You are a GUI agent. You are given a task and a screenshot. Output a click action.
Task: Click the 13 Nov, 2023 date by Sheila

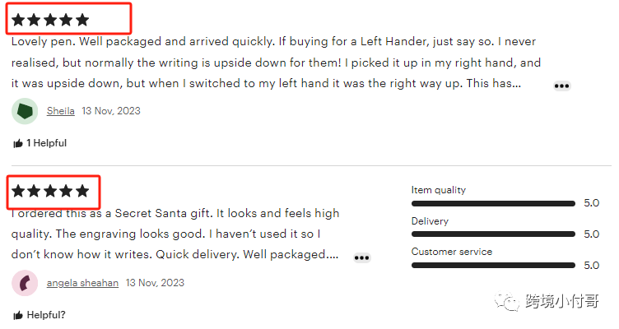tap(111, 111)
